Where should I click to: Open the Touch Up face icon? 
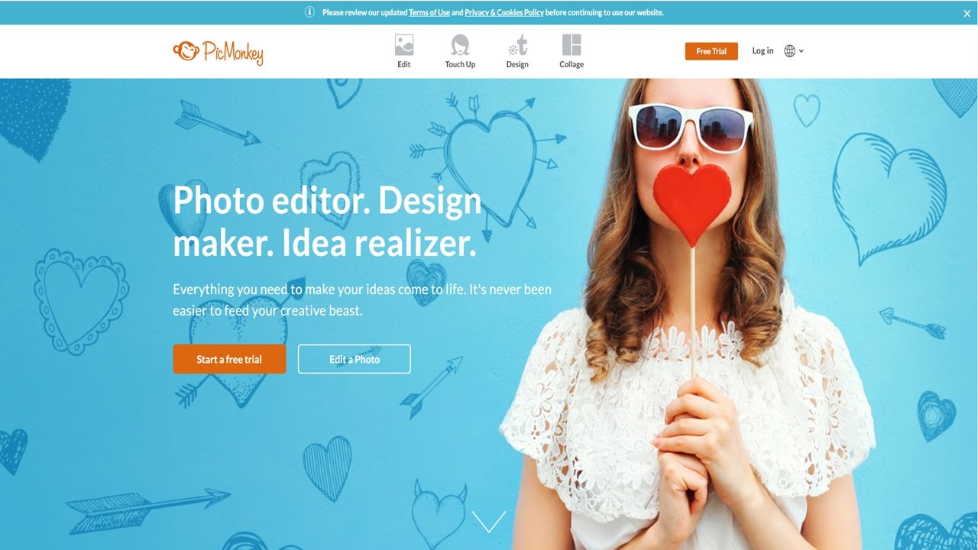coord(460,45)
